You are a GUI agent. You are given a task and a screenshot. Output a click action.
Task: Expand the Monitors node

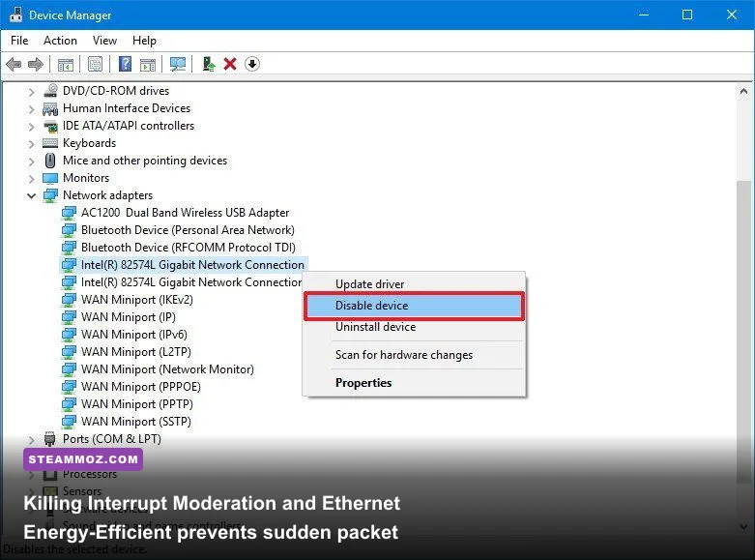[x=31, y=179]
